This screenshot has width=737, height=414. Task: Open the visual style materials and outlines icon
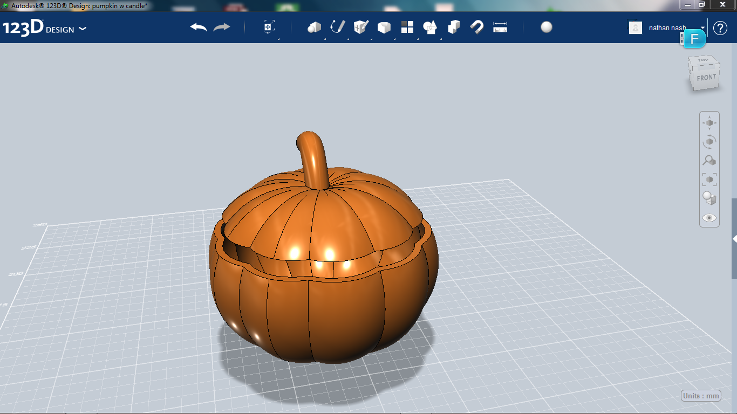pyautogui.click(x=709, y=198)
